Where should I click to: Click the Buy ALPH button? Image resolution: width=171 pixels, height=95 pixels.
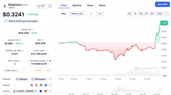162,4
